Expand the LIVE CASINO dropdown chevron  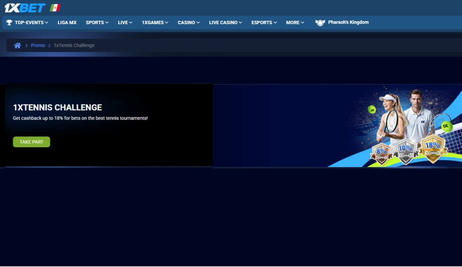pos(240,22)
